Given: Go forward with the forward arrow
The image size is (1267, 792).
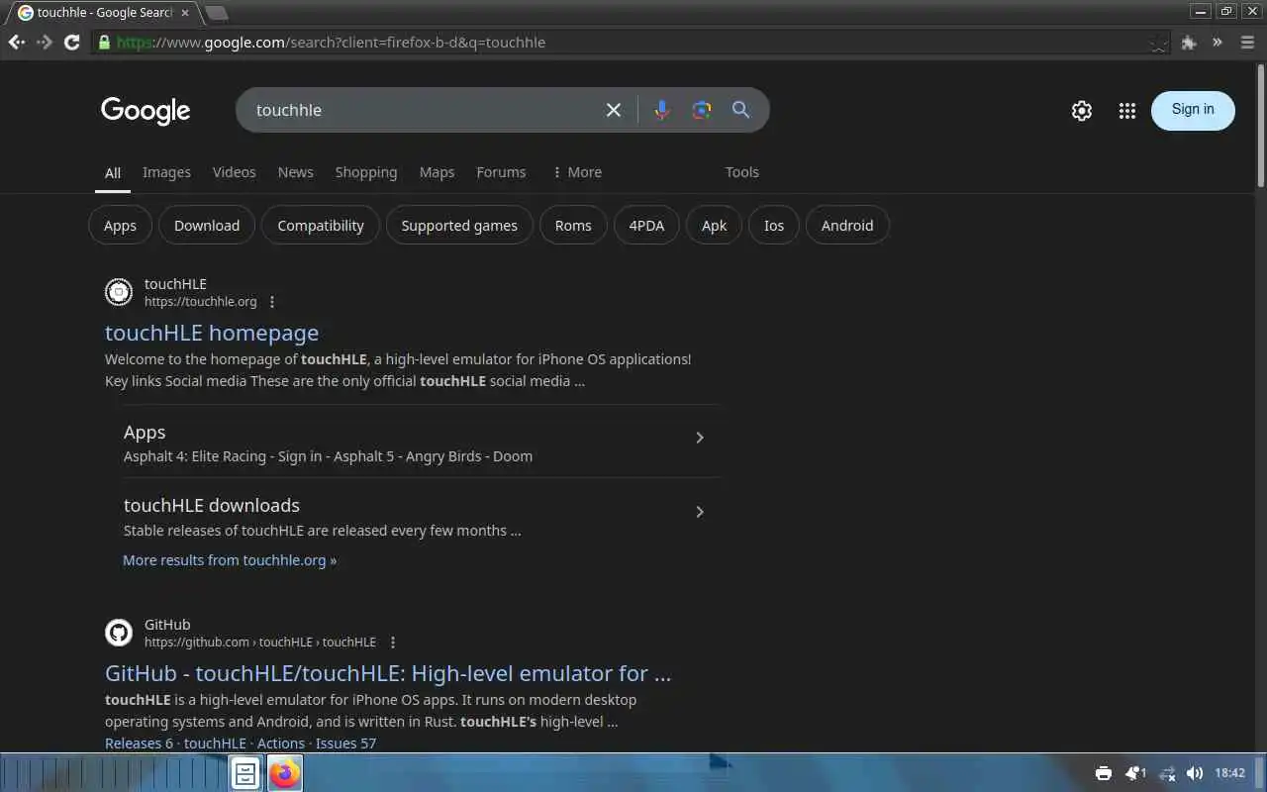Looking at the screenshot, I should click(x=45, y=43).
